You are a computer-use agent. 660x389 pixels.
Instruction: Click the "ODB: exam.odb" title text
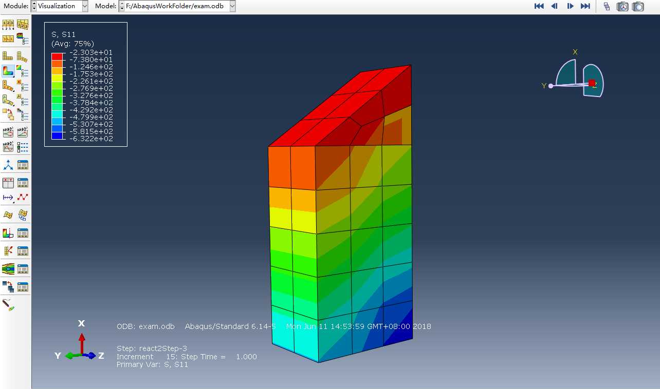[145, 326]
